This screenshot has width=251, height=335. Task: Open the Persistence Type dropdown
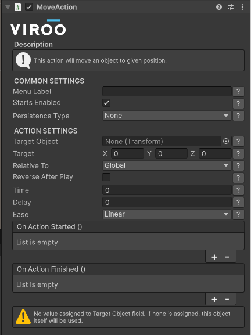coord(167,116)
